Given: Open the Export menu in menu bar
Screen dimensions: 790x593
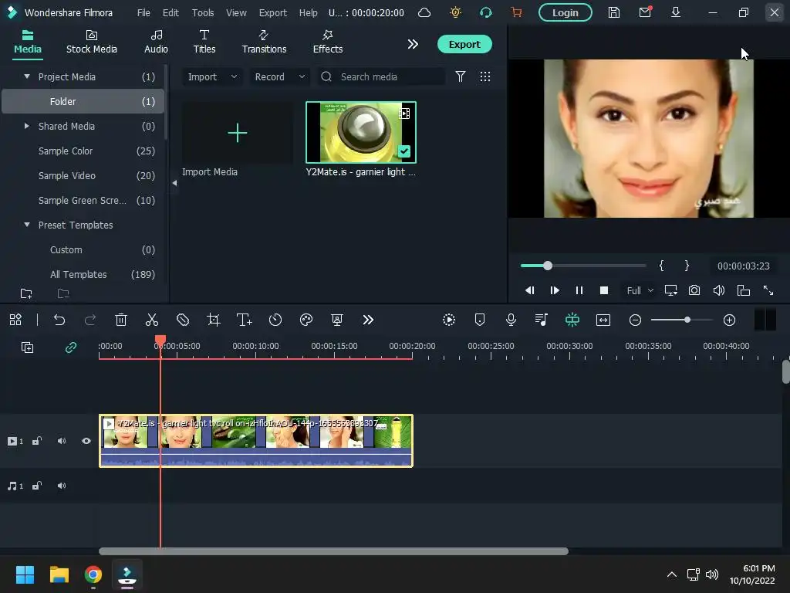Looking at the screenshot, I should coord(272,12).
